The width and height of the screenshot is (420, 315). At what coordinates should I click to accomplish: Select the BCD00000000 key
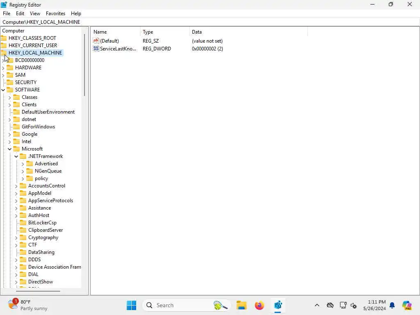[x=30, y=60]
